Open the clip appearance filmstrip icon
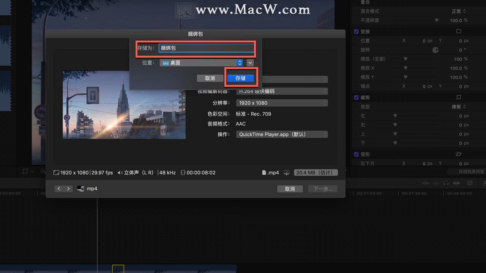 [470, 183]
